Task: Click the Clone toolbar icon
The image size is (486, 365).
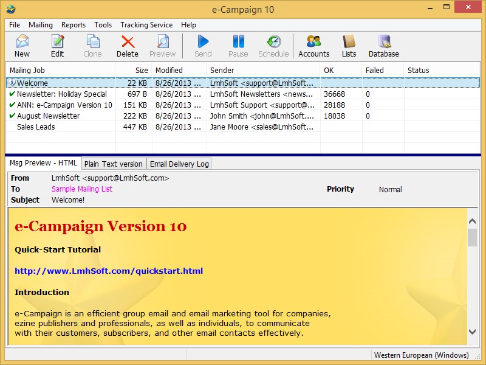Action: [92, 46]
